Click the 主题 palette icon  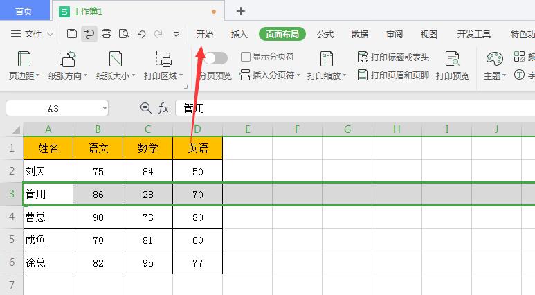494,59
